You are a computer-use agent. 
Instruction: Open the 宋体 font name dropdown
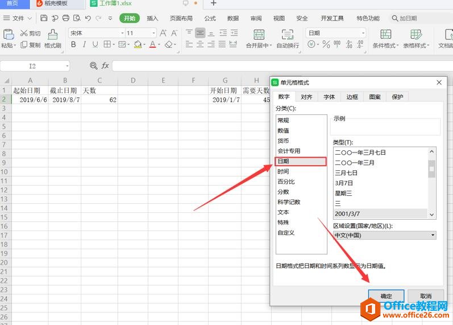pos(123,33)
